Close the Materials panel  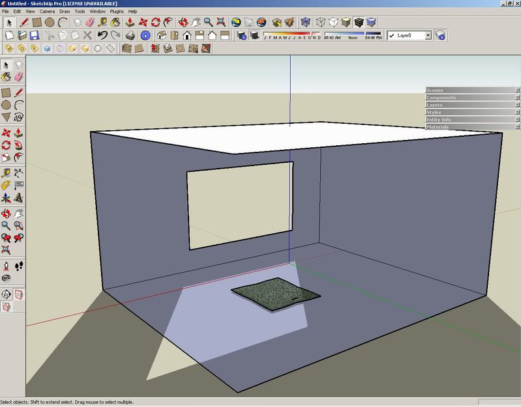pos(517,127)
